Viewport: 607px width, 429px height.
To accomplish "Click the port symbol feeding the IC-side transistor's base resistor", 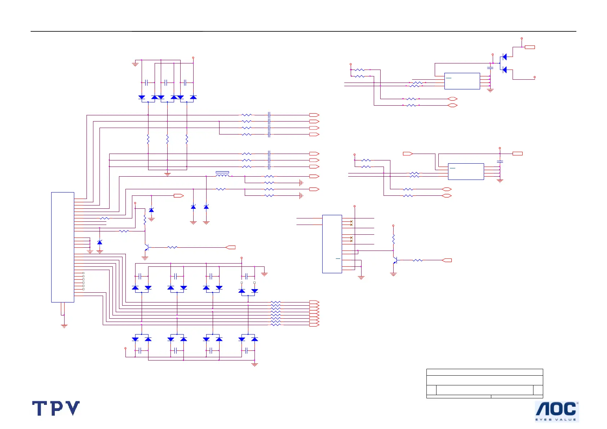I will [x=447, y=260].
